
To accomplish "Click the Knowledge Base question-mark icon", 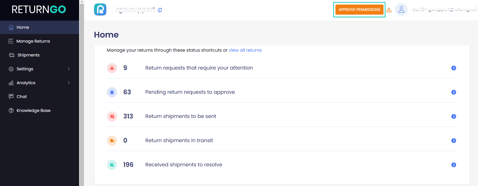I will point(11,110).
